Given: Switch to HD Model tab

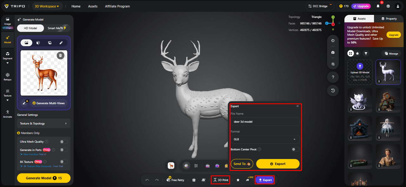Looking at the screenshot, I should click(30, 28).
